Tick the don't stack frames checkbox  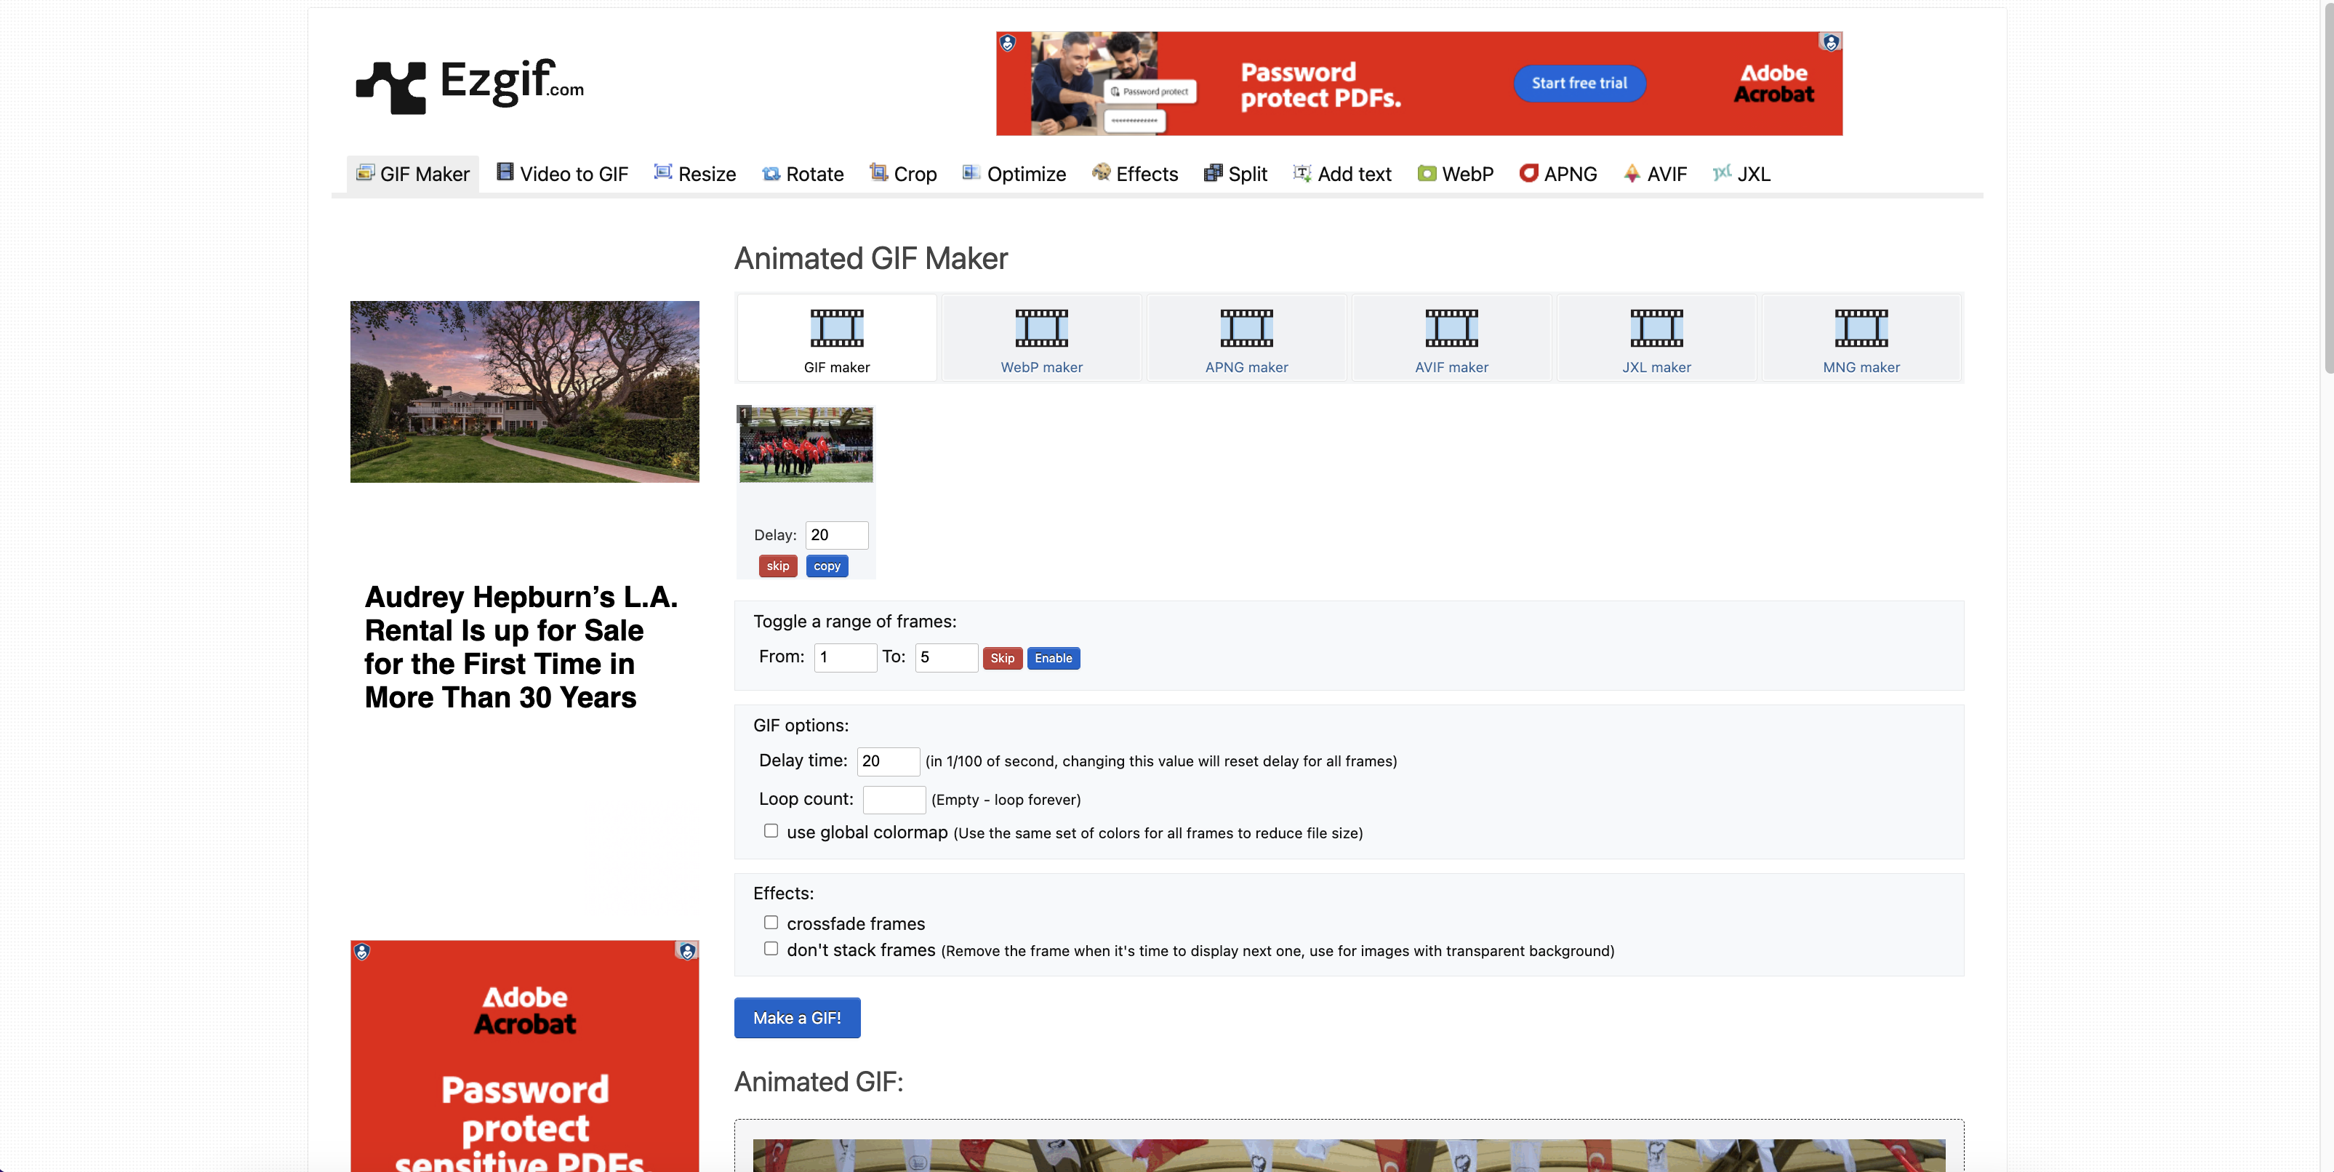[x=771, y=948]
